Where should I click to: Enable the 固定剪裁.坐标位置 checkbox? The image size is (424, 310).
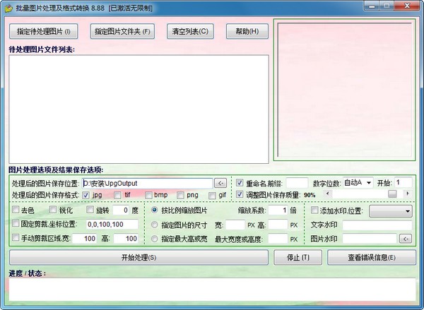[x=16, y=223]
